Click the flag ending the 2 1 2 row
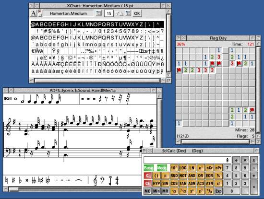The image size is (264, 199). pos(252,110)
